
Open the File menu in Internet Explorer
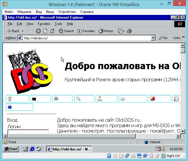pos(10,24)
